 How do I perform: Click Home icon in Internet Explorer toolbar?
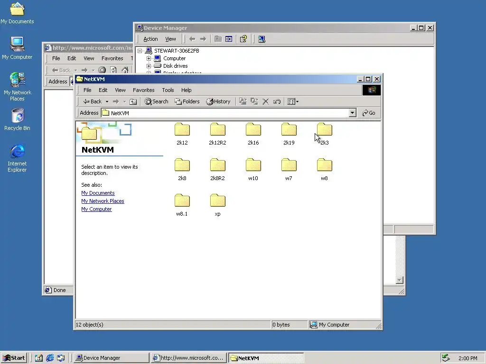(x=125, y=70)
